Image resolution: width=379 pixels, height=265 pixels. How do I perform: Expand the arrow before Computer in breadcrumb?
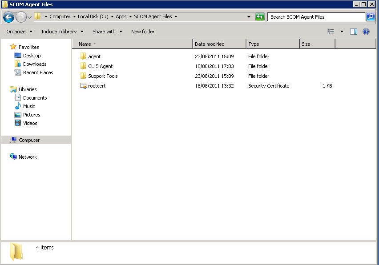coord(46,16)
